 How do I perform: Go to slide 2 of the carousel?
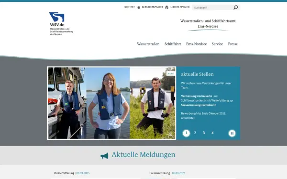click(x=195, y=133)
